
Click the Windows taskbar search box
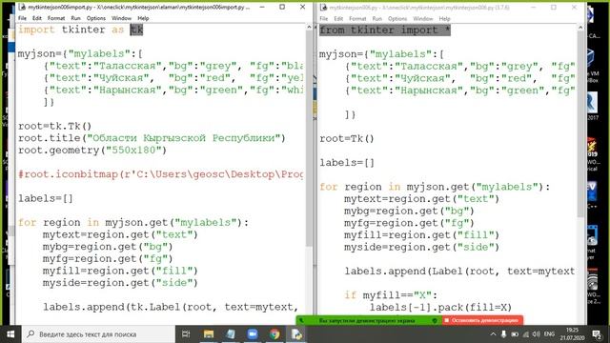(98, 334)
